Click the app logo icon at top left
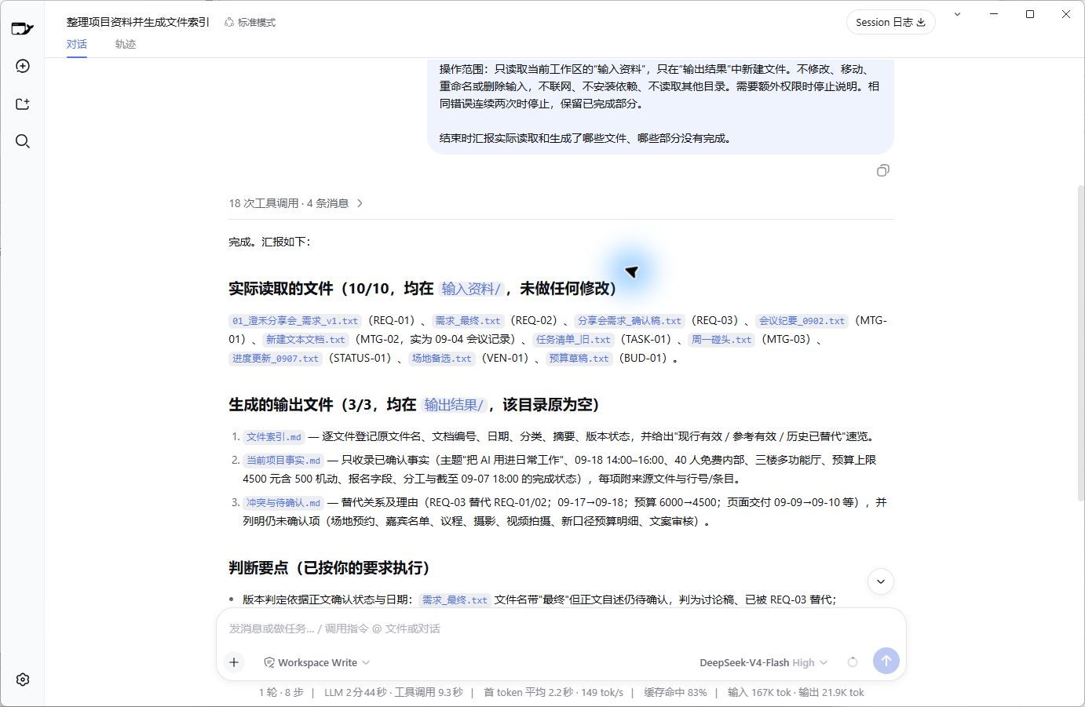Screen dimensions: 1085x707 click(22, 29)
